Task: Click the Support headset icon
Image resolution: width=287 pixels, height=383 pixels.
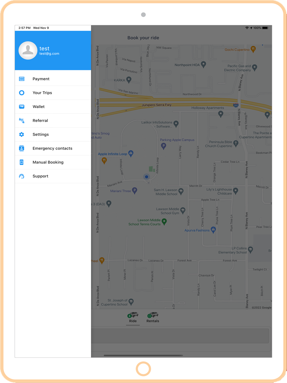Action: (x=22, y=176)
